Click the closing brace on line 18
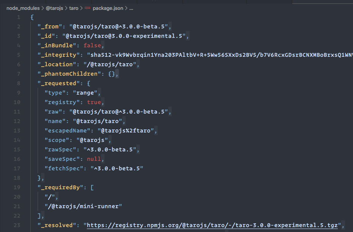Viewport: 353px width, 232px height. pos(39,178)
